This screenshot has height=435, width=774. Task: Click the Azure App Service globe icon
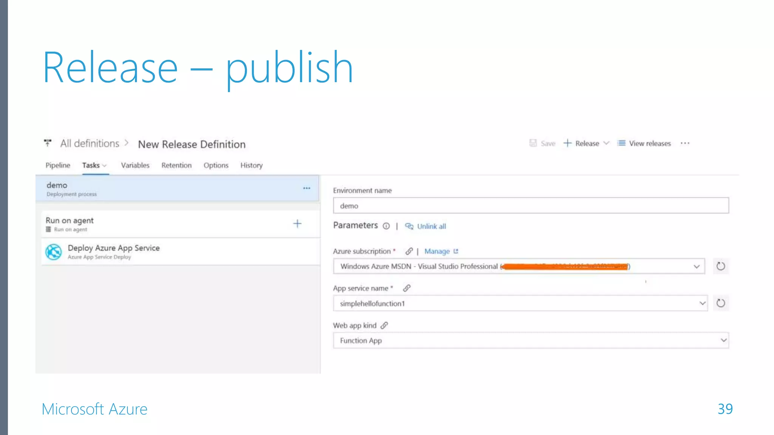tap(53, 252)
